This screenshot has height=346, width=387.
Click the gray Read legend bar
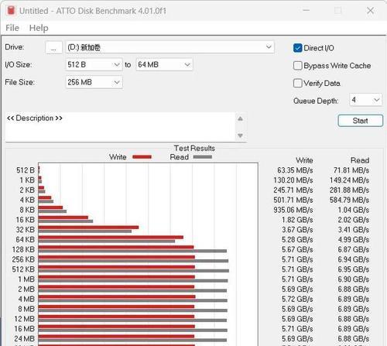click(203, 157)
